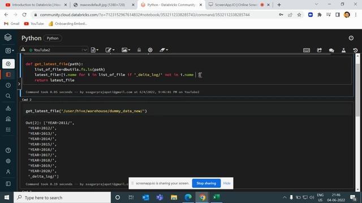
Task: Open the Workspace sidebar icon
Action: pyautogui.click(x=8, y=74)
